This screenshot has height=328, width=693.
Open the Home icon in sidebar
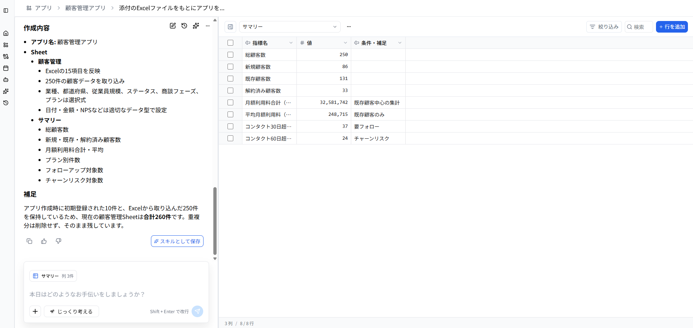pyautogui.click(x=6, y=33)
